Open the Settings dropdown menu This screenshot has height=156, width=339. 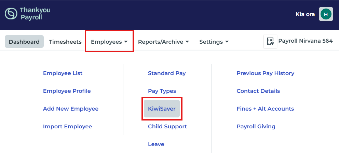click(x=214, y=42)
